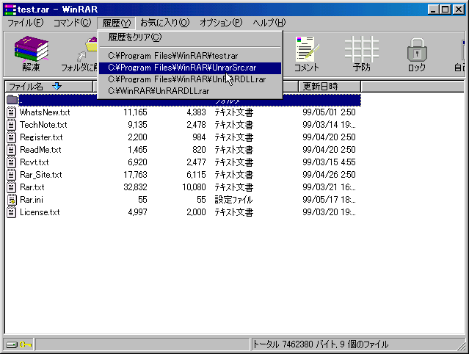This screenshot has width=469, height=354.
Task: Open history entry C:\WinRAR\UnRARDLL.rar
Action: (190, 91)
